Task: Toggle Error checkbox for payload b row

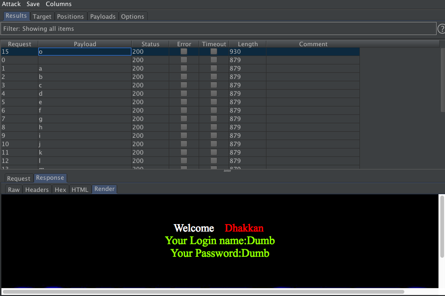Action: (x=184, y=77)
